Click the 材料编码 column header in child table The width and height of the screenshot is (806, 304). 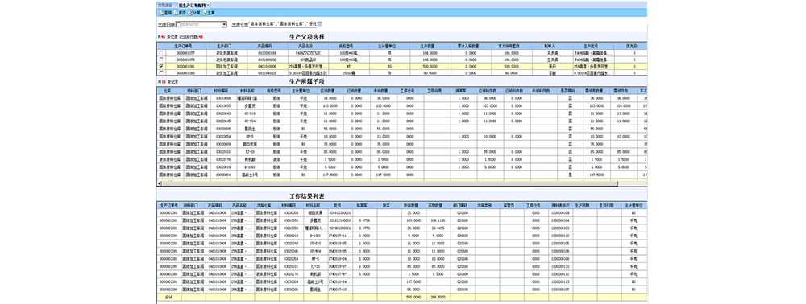click(x=222, y=90)
